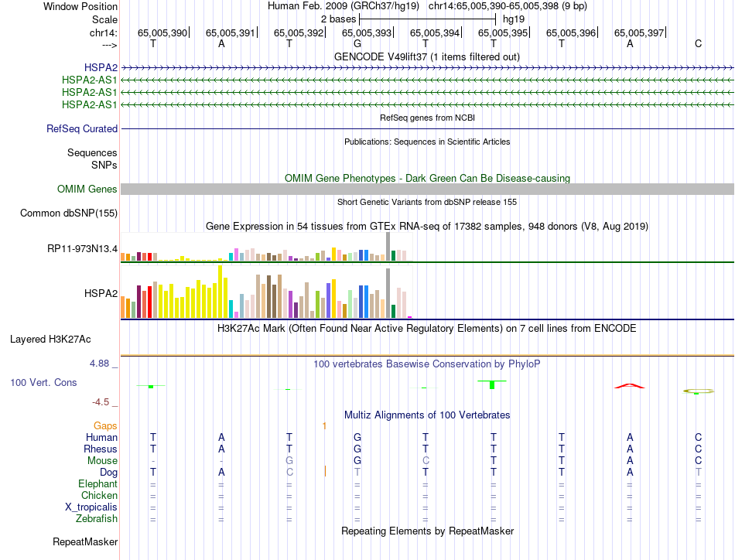
Task: Open the Layered H3K27Ac track label
Action: (50, 340)
